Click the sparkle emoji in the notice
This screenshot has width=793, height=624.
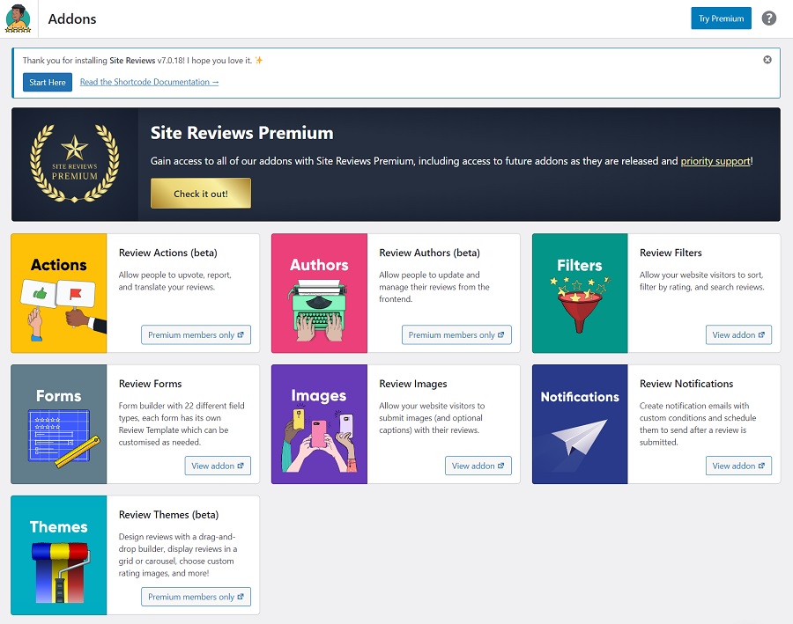[x=258, y=60]
